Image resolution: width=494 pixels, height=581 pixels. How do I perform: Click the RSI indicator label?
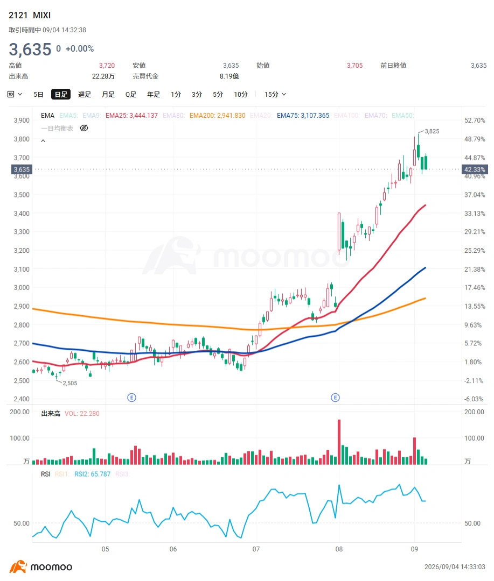click(x=46, y=474)
